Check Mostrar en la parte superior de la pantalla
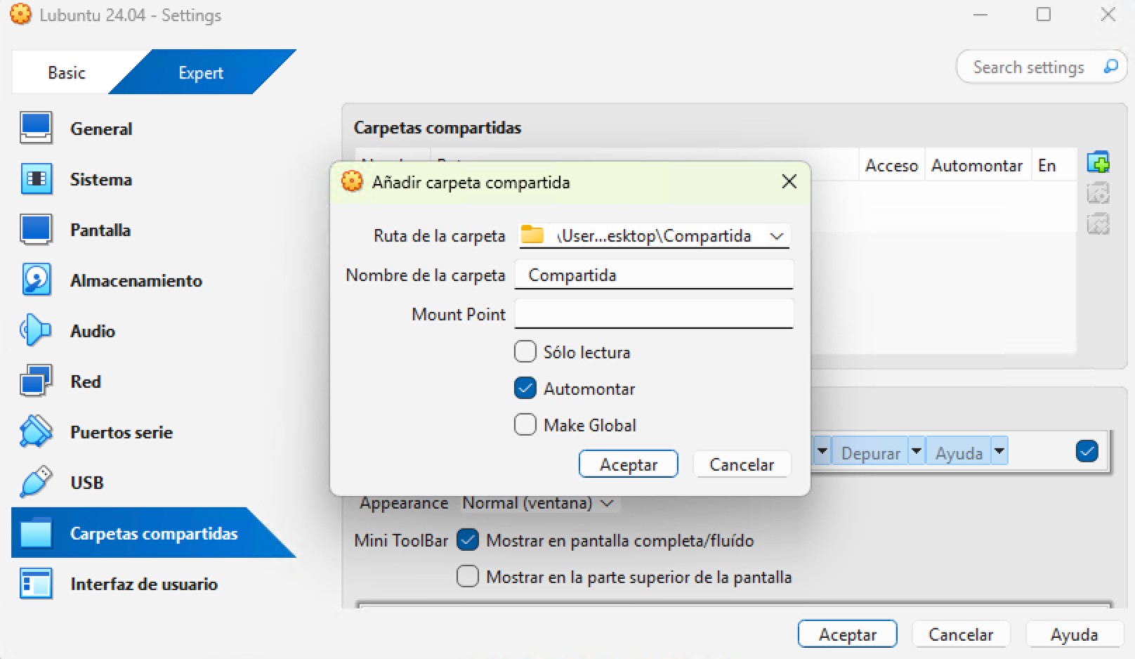This screenshot has width=1135, height=659. pyautogui.click(x=468, y=576)
